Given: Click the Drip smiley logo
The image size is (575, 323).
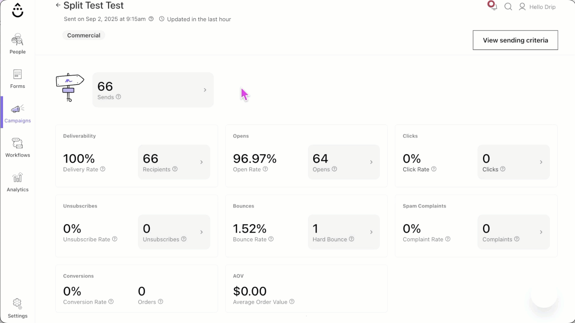Looking at the screenshot, I should (18, 10).
